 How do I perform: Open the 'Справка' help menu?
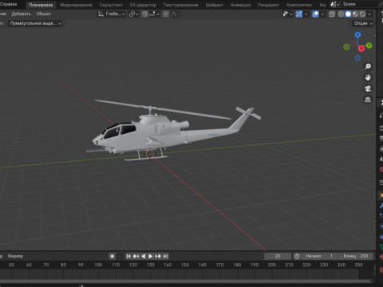click(x=9, y=4)
